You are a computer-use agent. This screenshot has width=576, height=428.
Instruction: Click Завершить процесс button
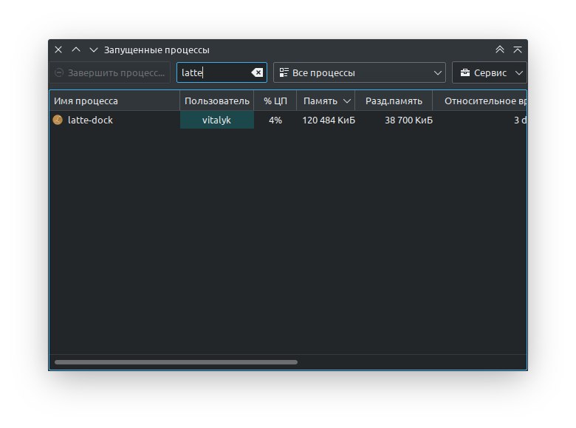[109, 72]
